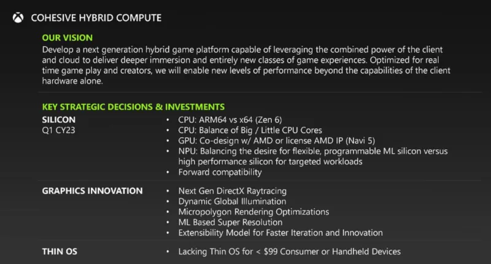Screen dimensions: 491x264
Task: Click the Cohesive Hybrid Compute slide title
Action: pyautogui.click(x=96, y=18)
